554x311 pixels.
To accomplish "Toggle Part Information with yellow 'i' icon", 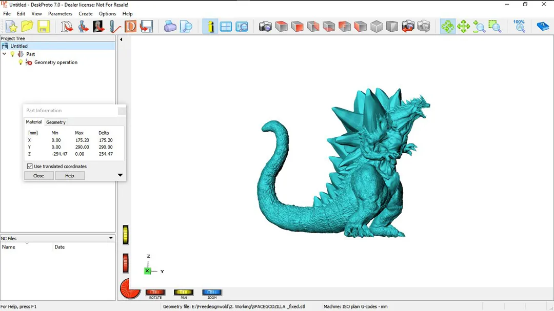I will click(x=210, y=27).
